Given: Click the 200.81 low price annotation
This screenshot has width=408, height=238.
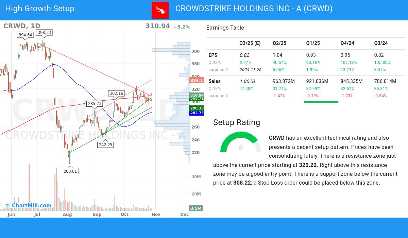Looking at the screenshot, I should pos(70,171).
